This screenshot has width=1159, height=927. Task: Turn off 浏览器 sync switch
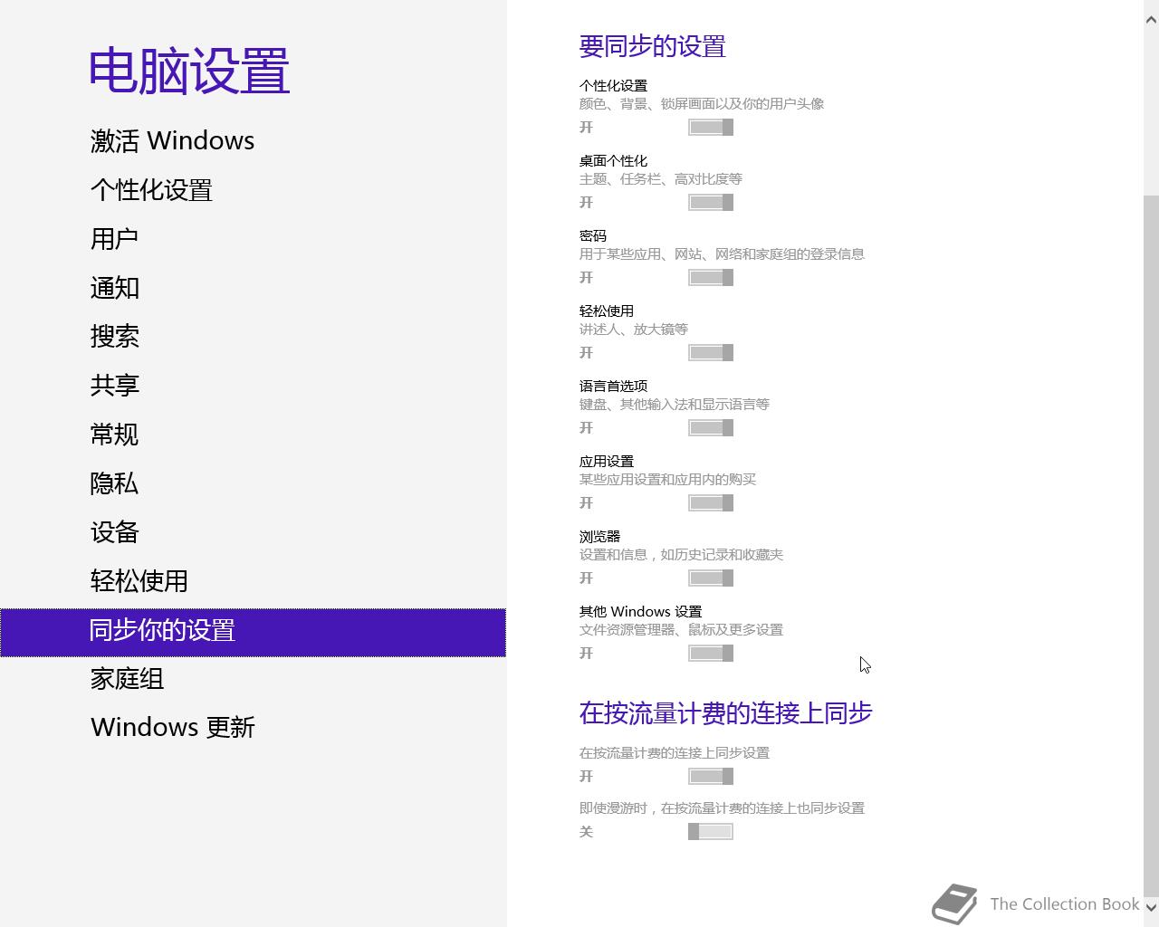coord(711,578)
